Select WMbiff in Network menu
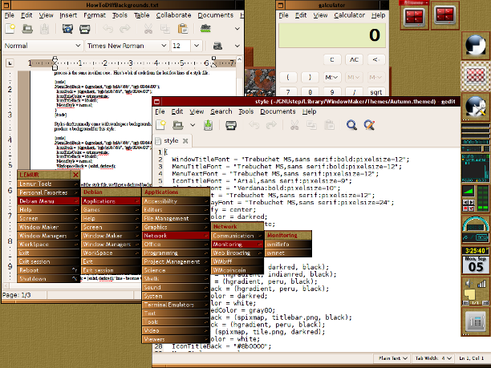 pyautogui.click(x=237, y=261)
